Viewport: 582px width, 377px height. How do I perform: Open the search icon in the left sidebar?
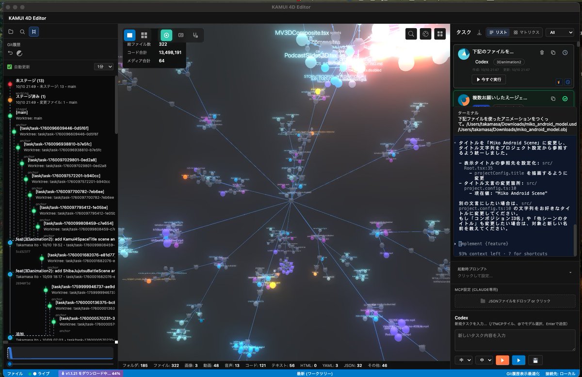point(22,31)
